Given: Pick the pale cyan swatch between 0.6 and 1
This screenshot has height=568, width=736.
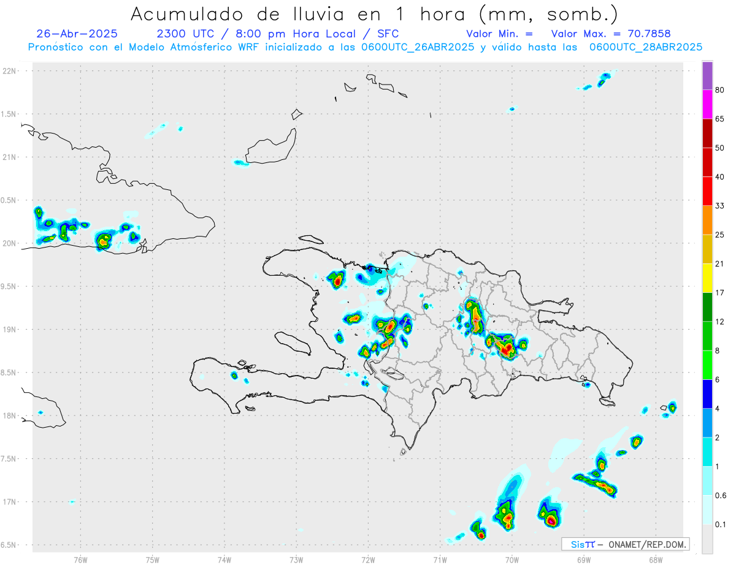Looking at the screenshot, I should pos(707,480).
